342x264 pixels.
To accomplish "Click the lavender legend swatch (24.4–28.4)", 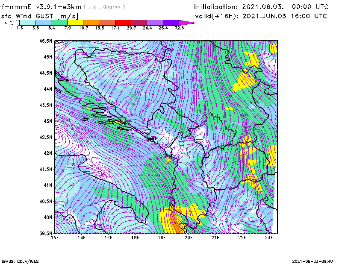I will [155, 23].
